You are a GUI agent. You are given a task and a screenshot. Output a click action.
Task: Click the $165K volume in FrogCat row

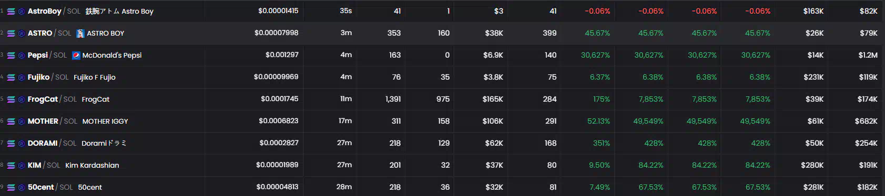click(x=493, y=99)
